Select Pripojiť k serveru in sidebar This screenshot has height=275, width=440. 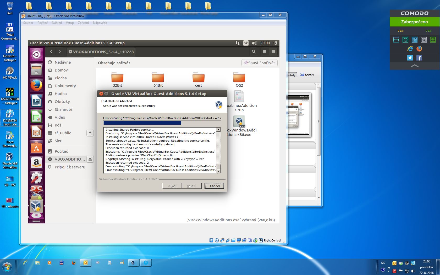[69, 167]
